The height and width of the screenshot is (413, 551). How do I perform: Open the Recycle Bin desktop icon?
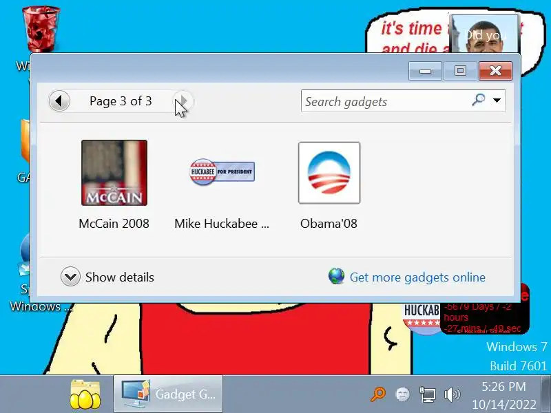click(x=41, y=30)
